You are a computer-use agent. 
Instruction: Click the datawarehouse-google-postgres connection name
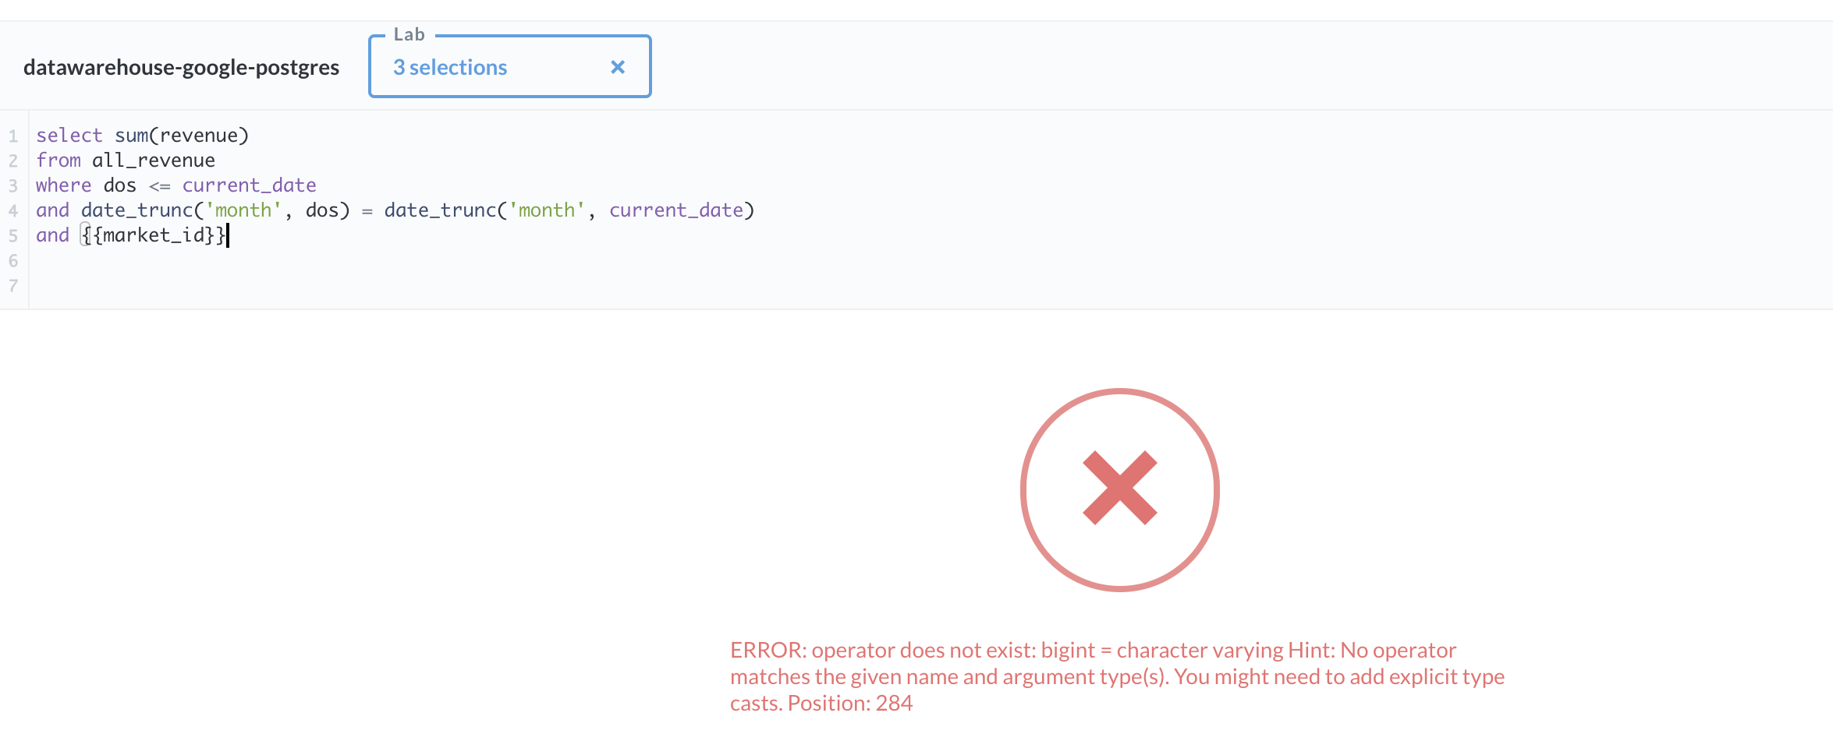click(182, 67)
